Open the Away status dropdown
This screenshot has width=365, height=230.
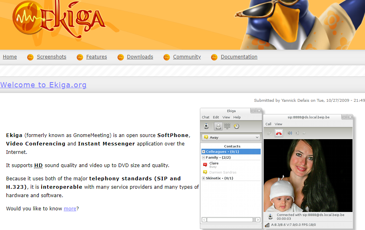tap(231, 137)
